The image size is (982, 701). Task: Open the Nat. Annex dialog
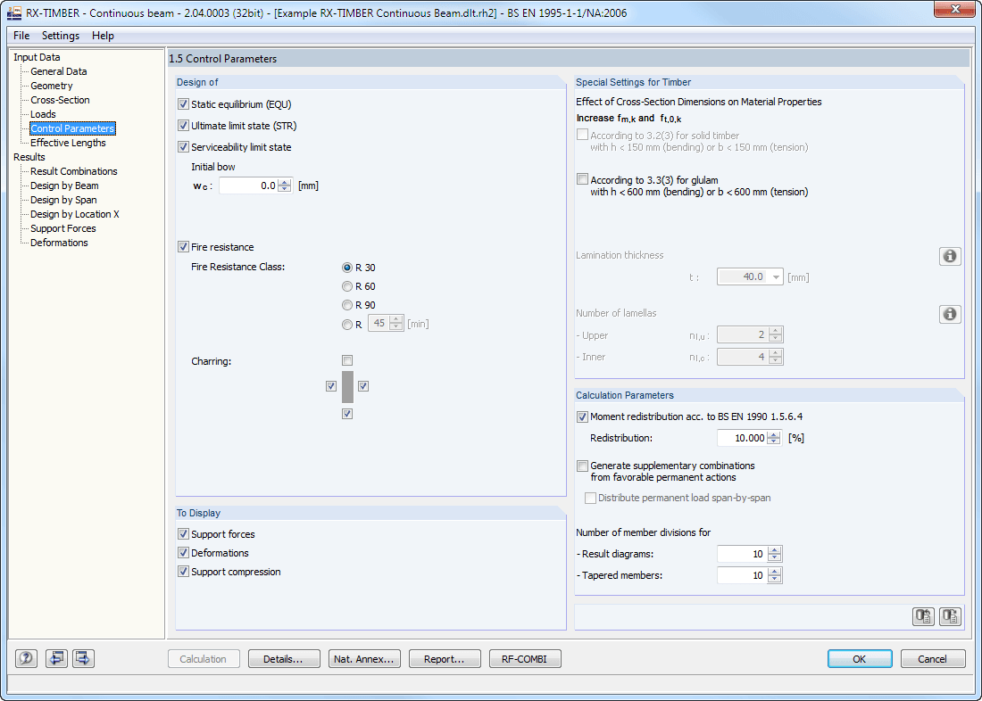pos(364,658)
